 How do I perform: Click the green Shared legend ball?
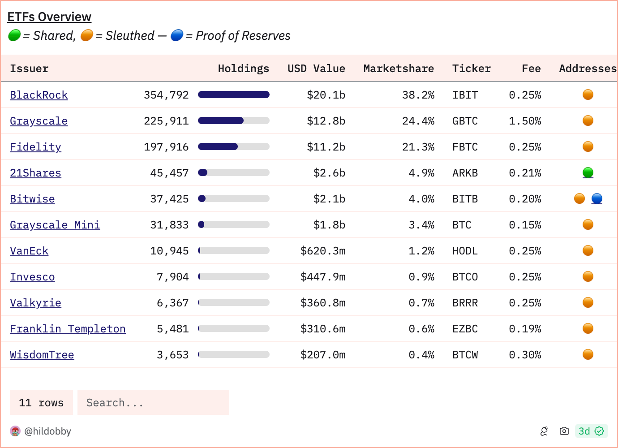tap(14, 35)
